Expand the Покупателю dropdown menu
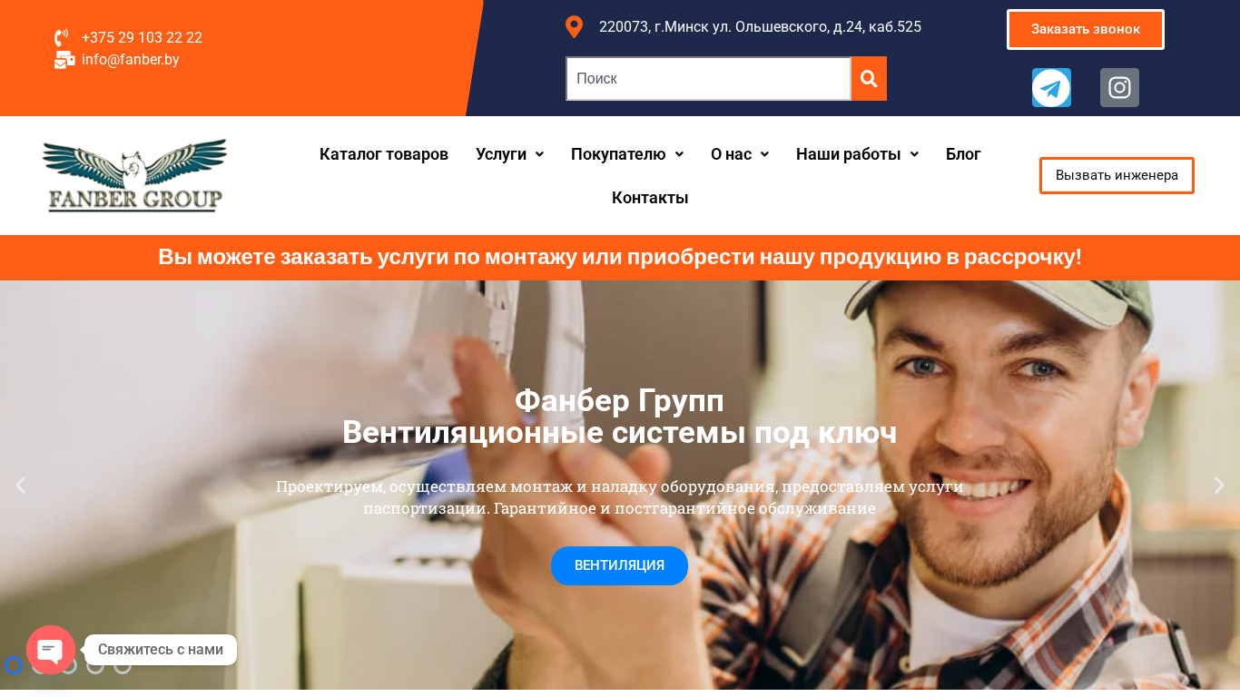 click(x=627, y=154)
